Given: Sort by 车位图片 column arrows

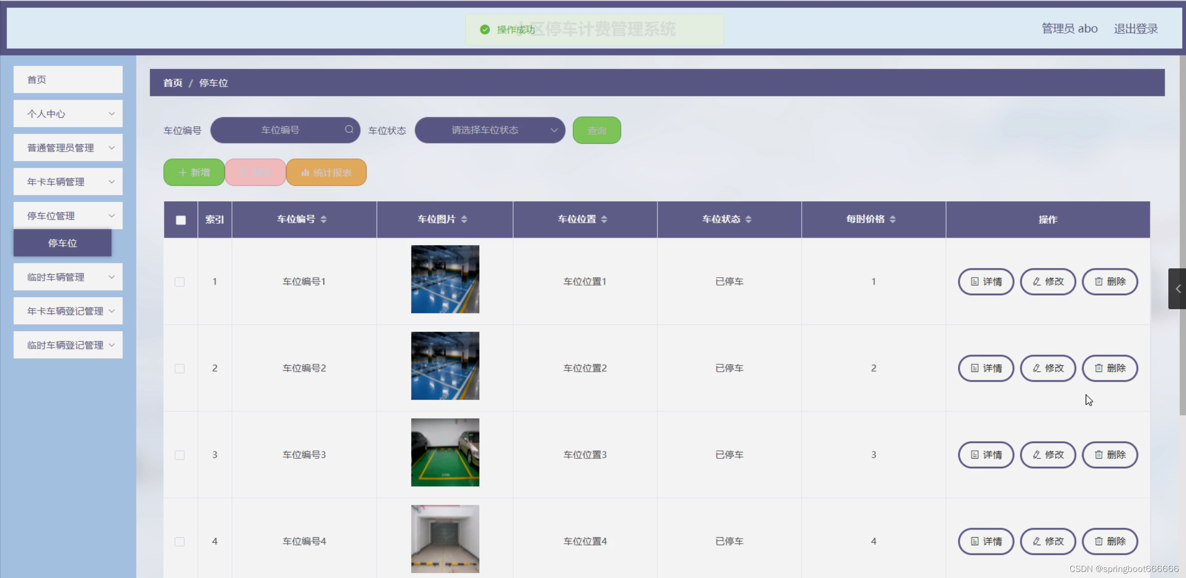Looking at the screenshot, I should (x=464, y=219).
